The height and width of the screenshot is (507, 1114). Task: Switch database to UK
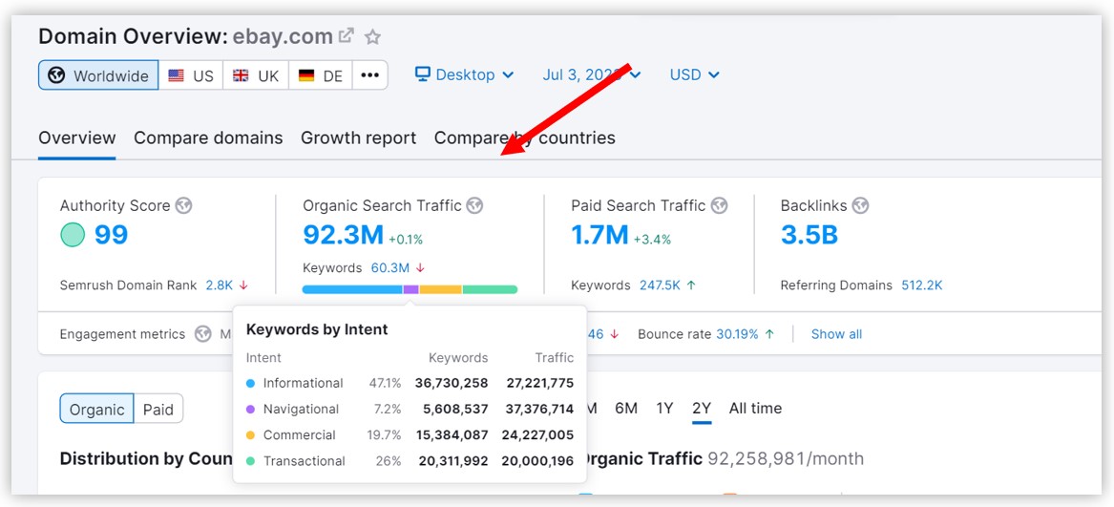click(x=256, y=75)
